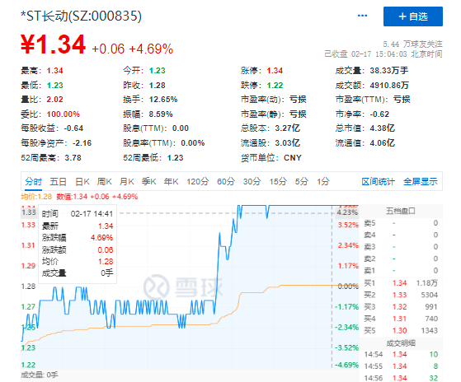This screenshot has height=382, width=461.
Task: Open the 月K chart tab
Action: [127, 182]
